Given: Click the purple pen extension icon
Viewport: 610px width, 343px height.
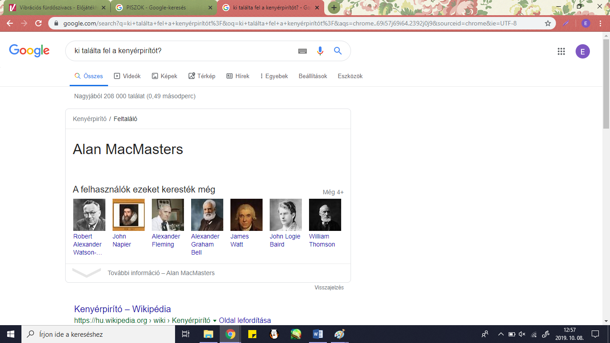Looking at the screenshot, I should click(x=566, y=23).
